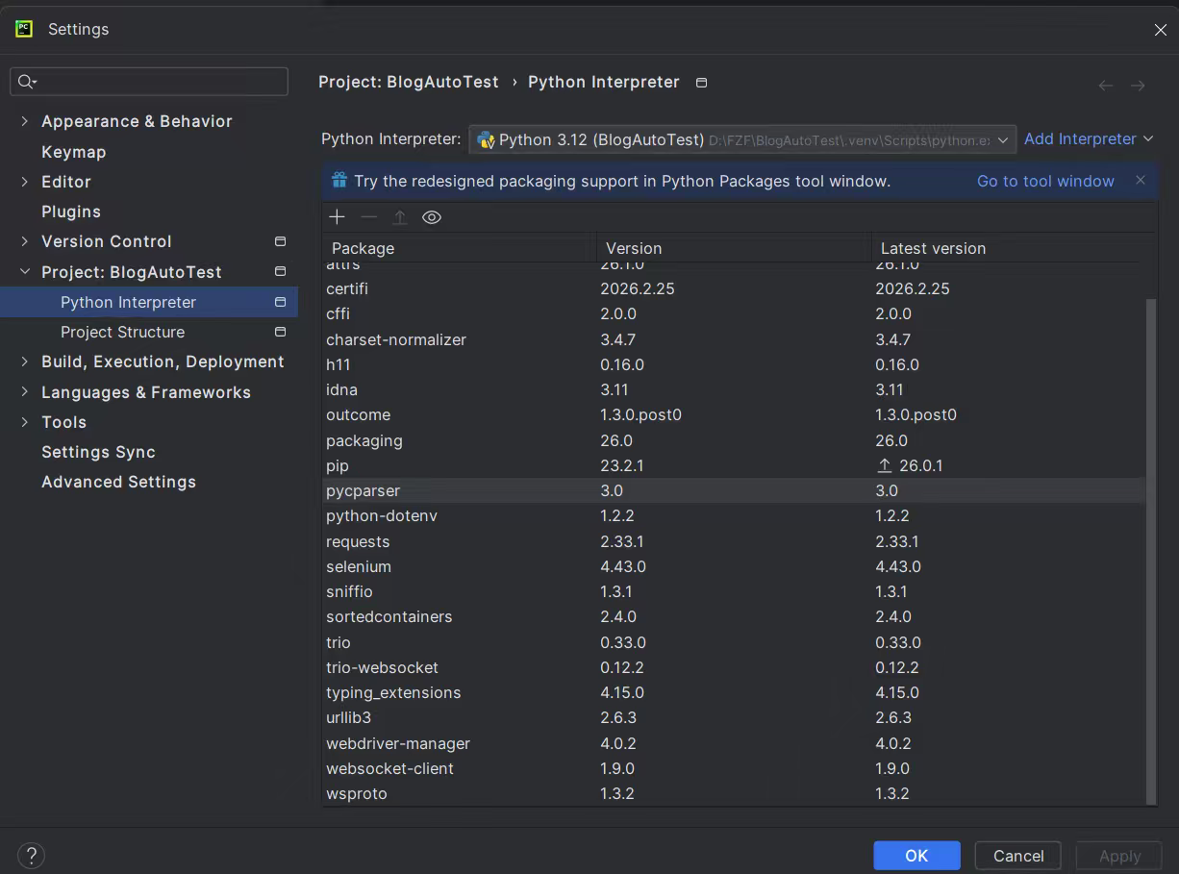The image size is (1179, 874).
Task: Click the Cancel button
Action: pyautogui.click(x=1018, y=856)
